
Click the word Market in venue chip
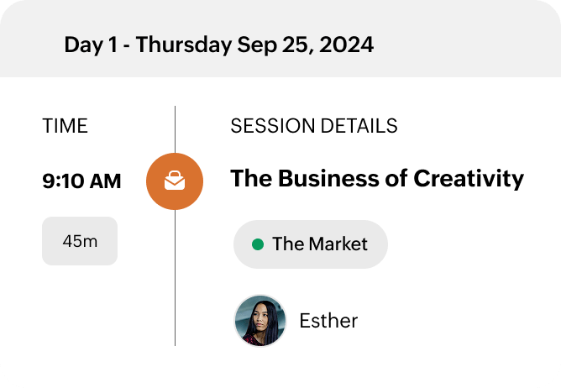click(338, 244)
